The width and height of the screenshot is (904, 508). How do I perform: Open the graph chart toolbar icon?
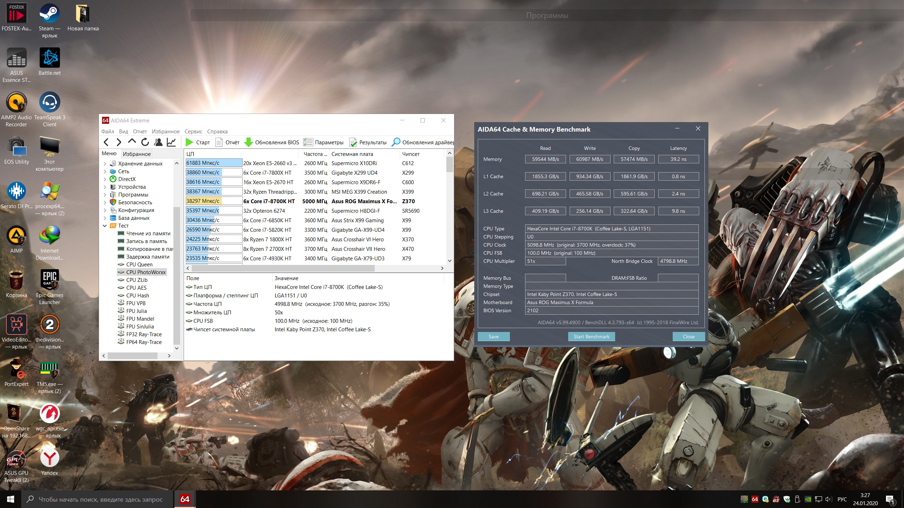[x=171, y=142]
